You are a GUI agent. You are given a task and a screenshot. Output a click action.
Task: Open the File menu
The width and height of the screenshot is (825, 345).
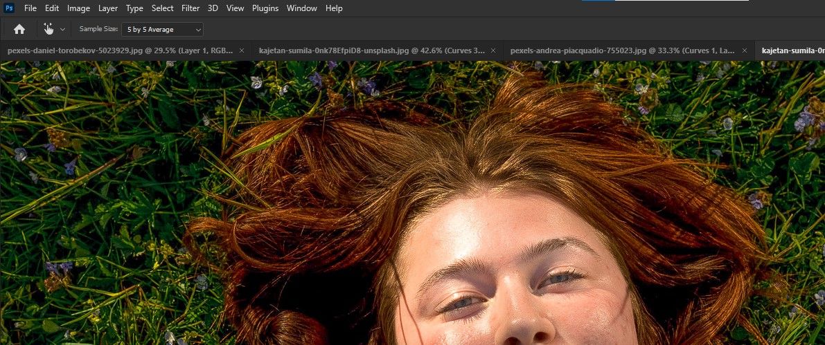(30, 8)
